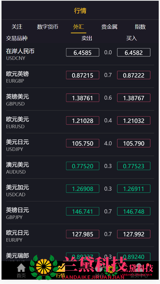Click the USDCNY buy price 6.4582
Image resolution: width=160 pixels, height=284 pixels.
point(134,53)
